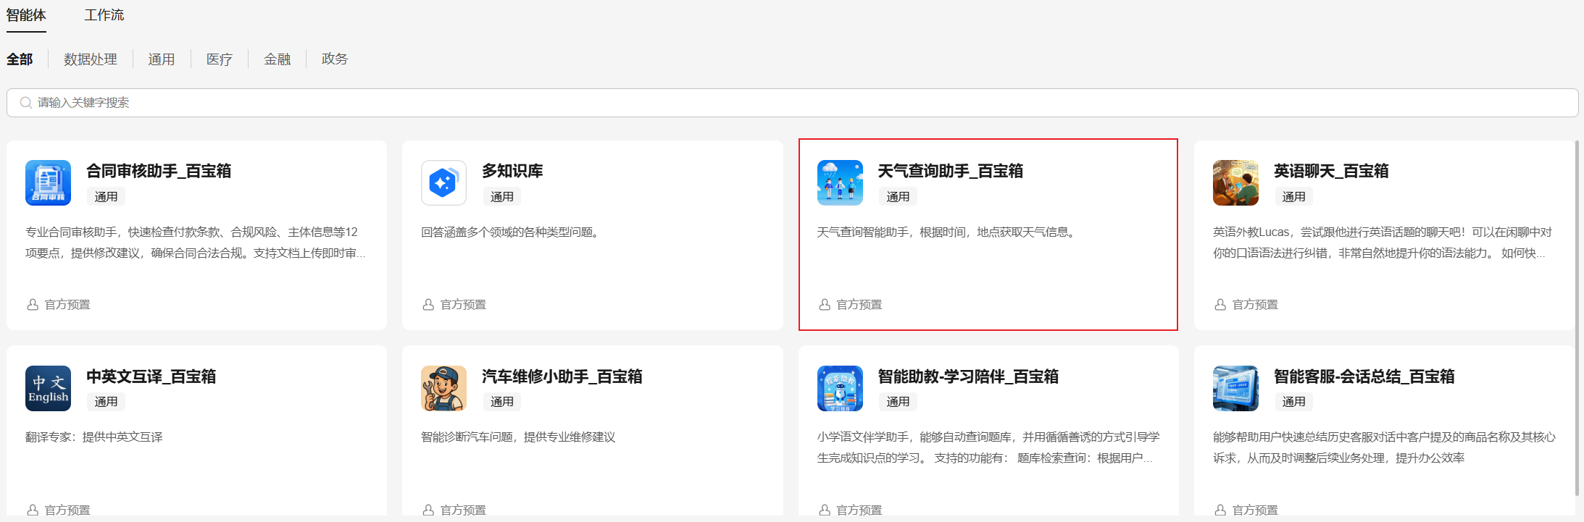Viewport: 1584px width, 522px height.
Task: Click the user icon on 英语聊天 card
Action: pos(1220,305)
